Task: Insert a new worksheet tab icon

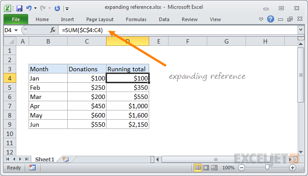Action: (66, 159)
